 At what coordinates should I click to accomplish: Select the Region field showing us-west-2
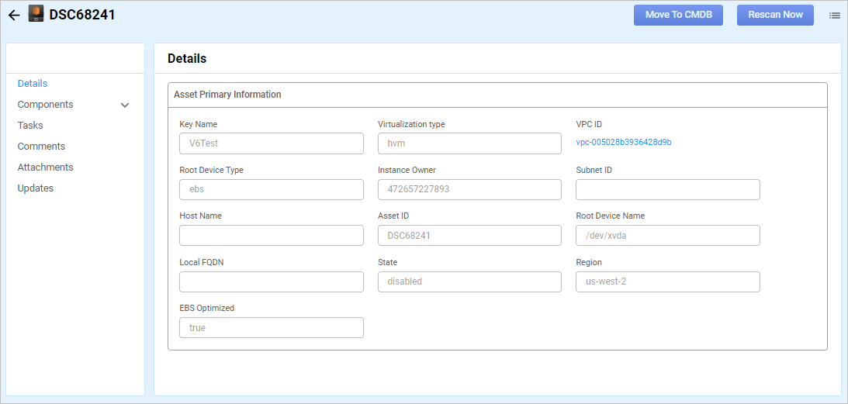(x=667, y=281)
